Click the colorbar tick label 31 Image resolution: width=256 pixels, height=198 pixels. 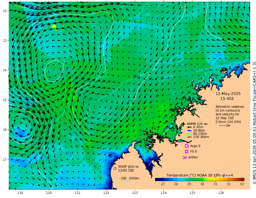coord(216,184)
